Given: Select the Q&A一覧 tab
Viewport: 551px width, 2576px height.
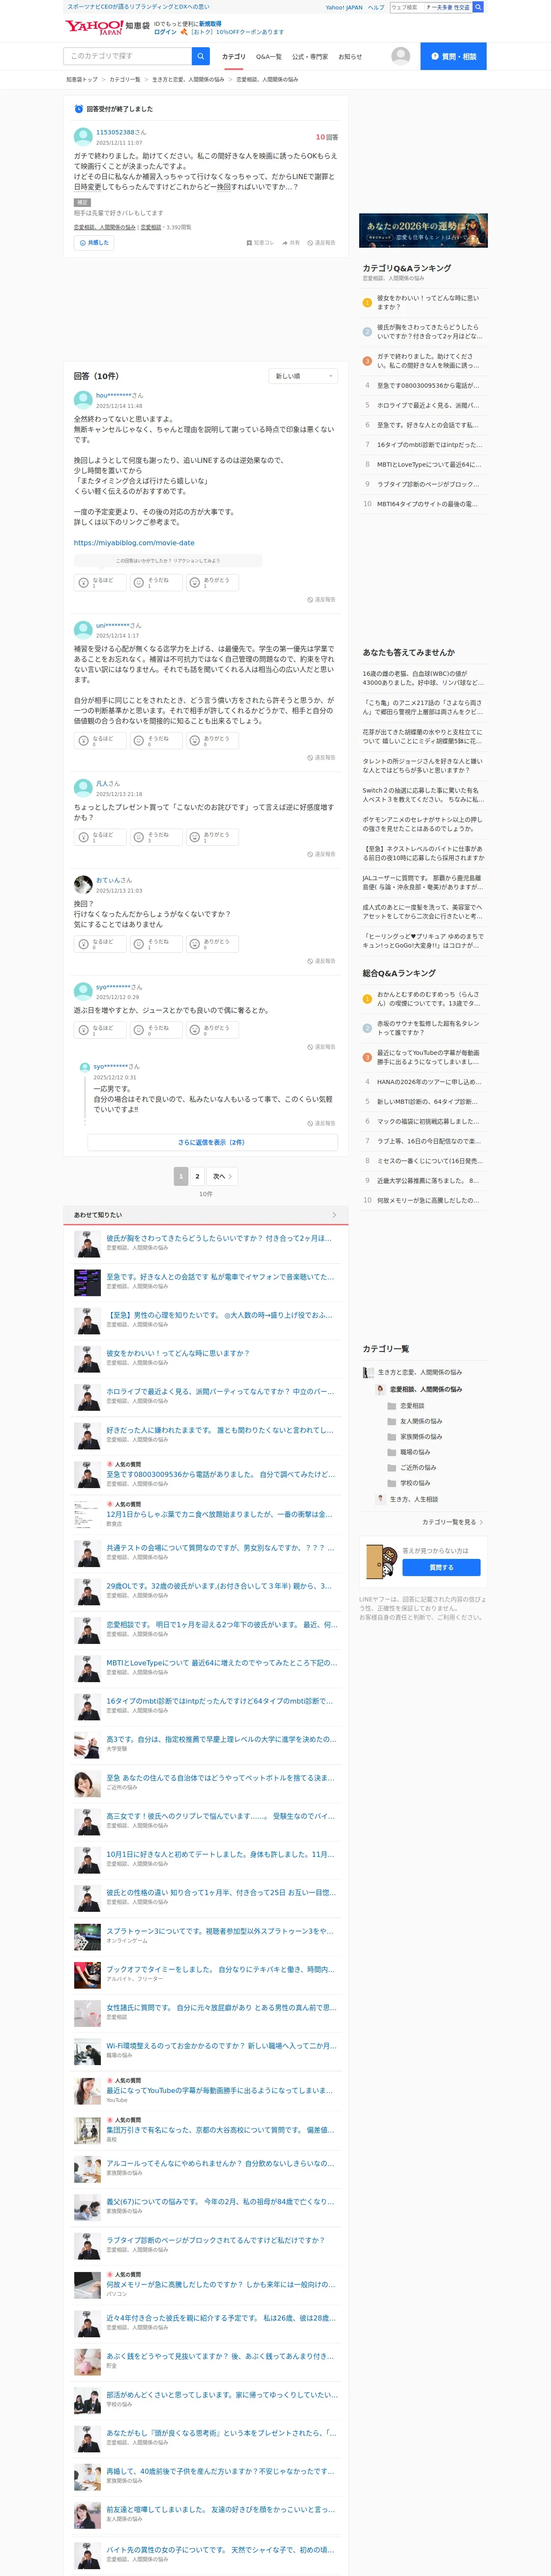Looking at the screenshot, I should pyautogui.click(x=269, y=57).
